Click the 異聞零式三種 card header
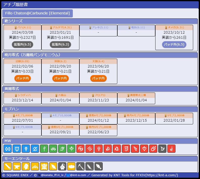This screenshot has width=200, height=179. point(136,95)
